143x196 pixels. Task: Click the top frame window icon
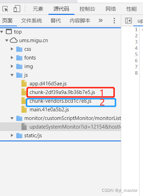(9, 31)
